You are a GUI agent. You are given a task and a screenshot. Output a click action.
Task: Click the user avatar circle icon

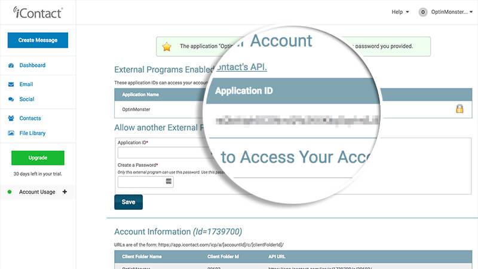[423, 12]
